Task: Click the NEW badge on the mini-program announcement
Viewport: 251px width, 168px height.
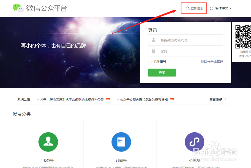Action: 107,99
